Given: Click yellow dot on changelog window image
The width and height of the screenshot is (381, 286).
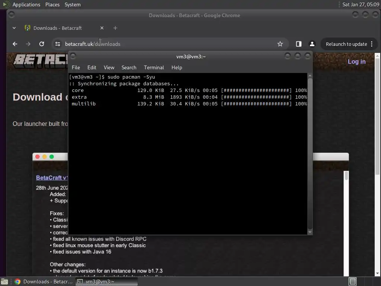Looking at the screenshot, I should (45, 157).
